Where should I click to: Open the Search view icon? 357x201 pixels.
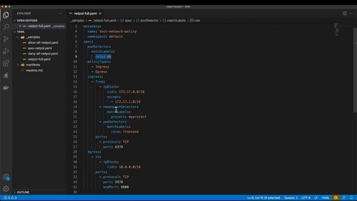[x=6, y=27]
